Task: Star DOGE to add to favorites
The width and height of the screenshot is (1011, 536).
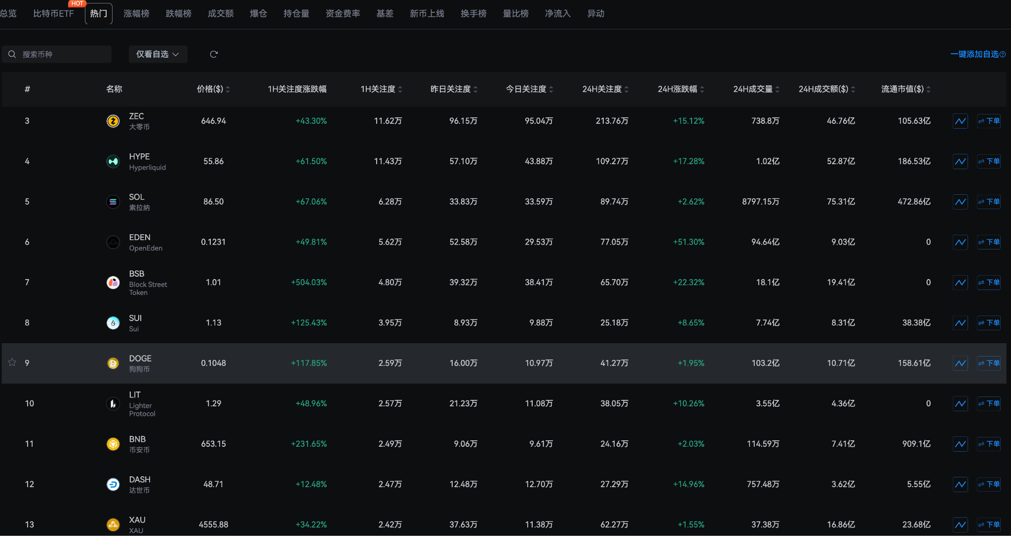Action: point(12,362)
